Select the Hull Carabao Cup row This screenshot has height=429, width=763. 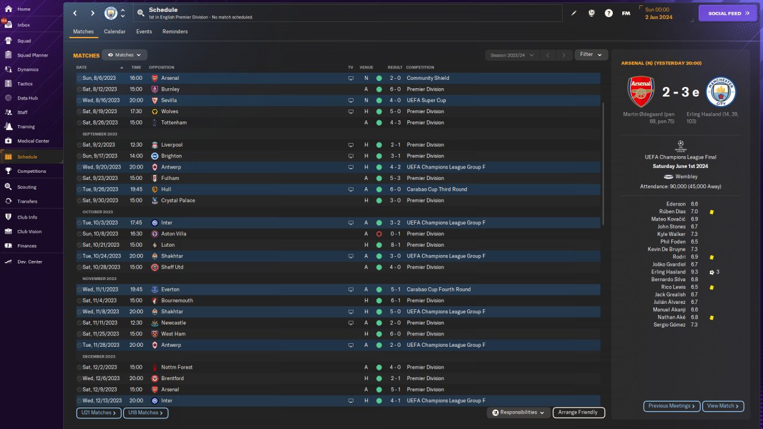pyautogui.click(x=338, y=189)
